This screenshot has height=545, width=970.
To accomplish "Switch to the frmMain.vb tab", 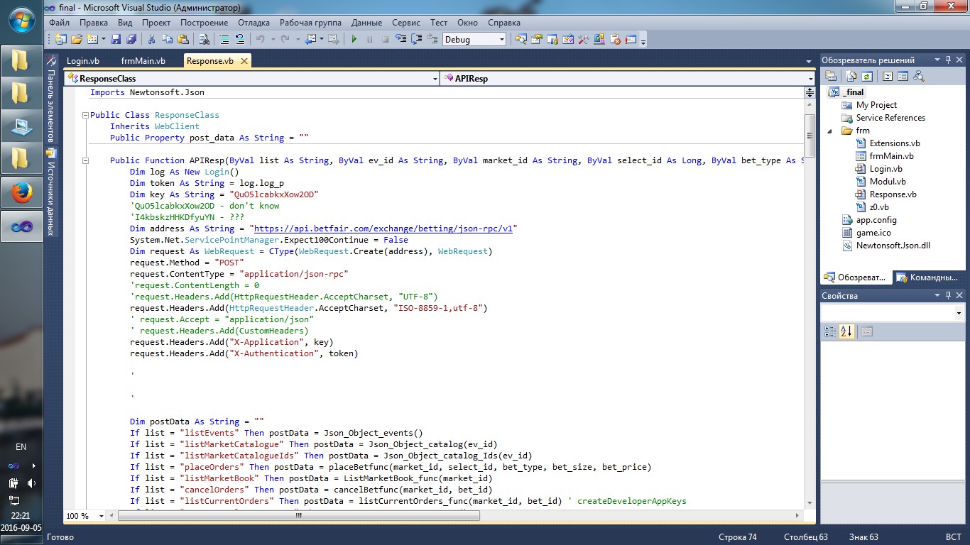I will 143,61.
